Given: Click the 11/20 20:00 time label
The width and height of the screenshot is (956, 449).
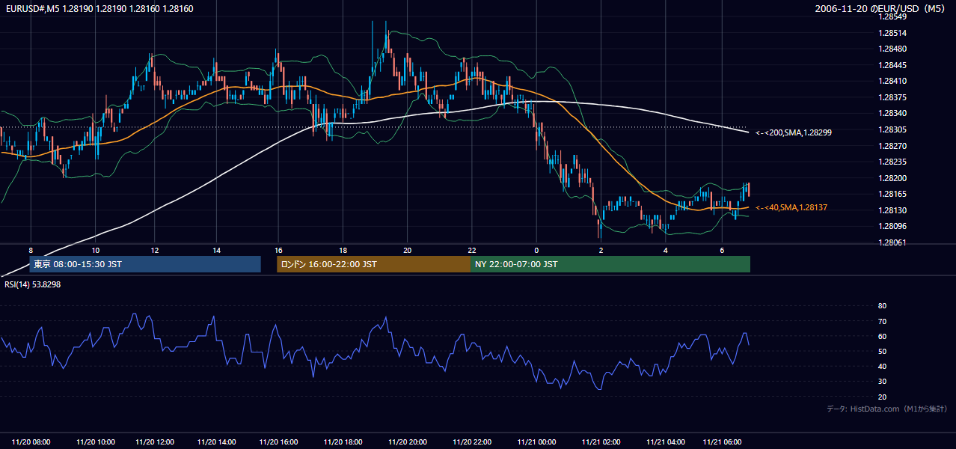Looking at the screenshot, I should pos(407,442).
